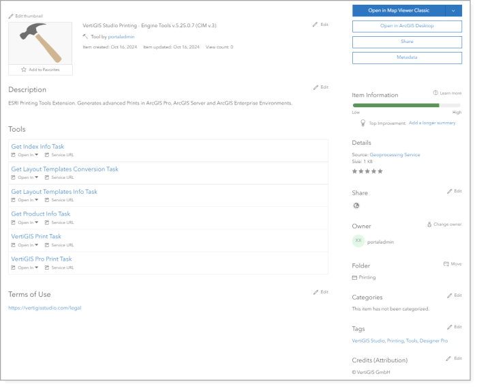
Task: Follow the vertigisstudio.com/legal link
Action: pos(45,308)
